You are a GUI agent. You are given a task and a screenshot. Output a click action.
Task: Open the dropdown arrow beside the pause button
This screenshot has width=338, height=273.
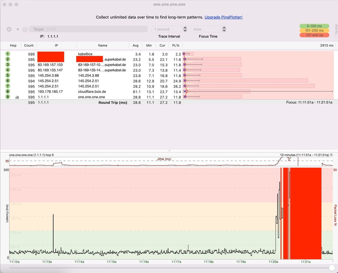[x=18, y=29]
